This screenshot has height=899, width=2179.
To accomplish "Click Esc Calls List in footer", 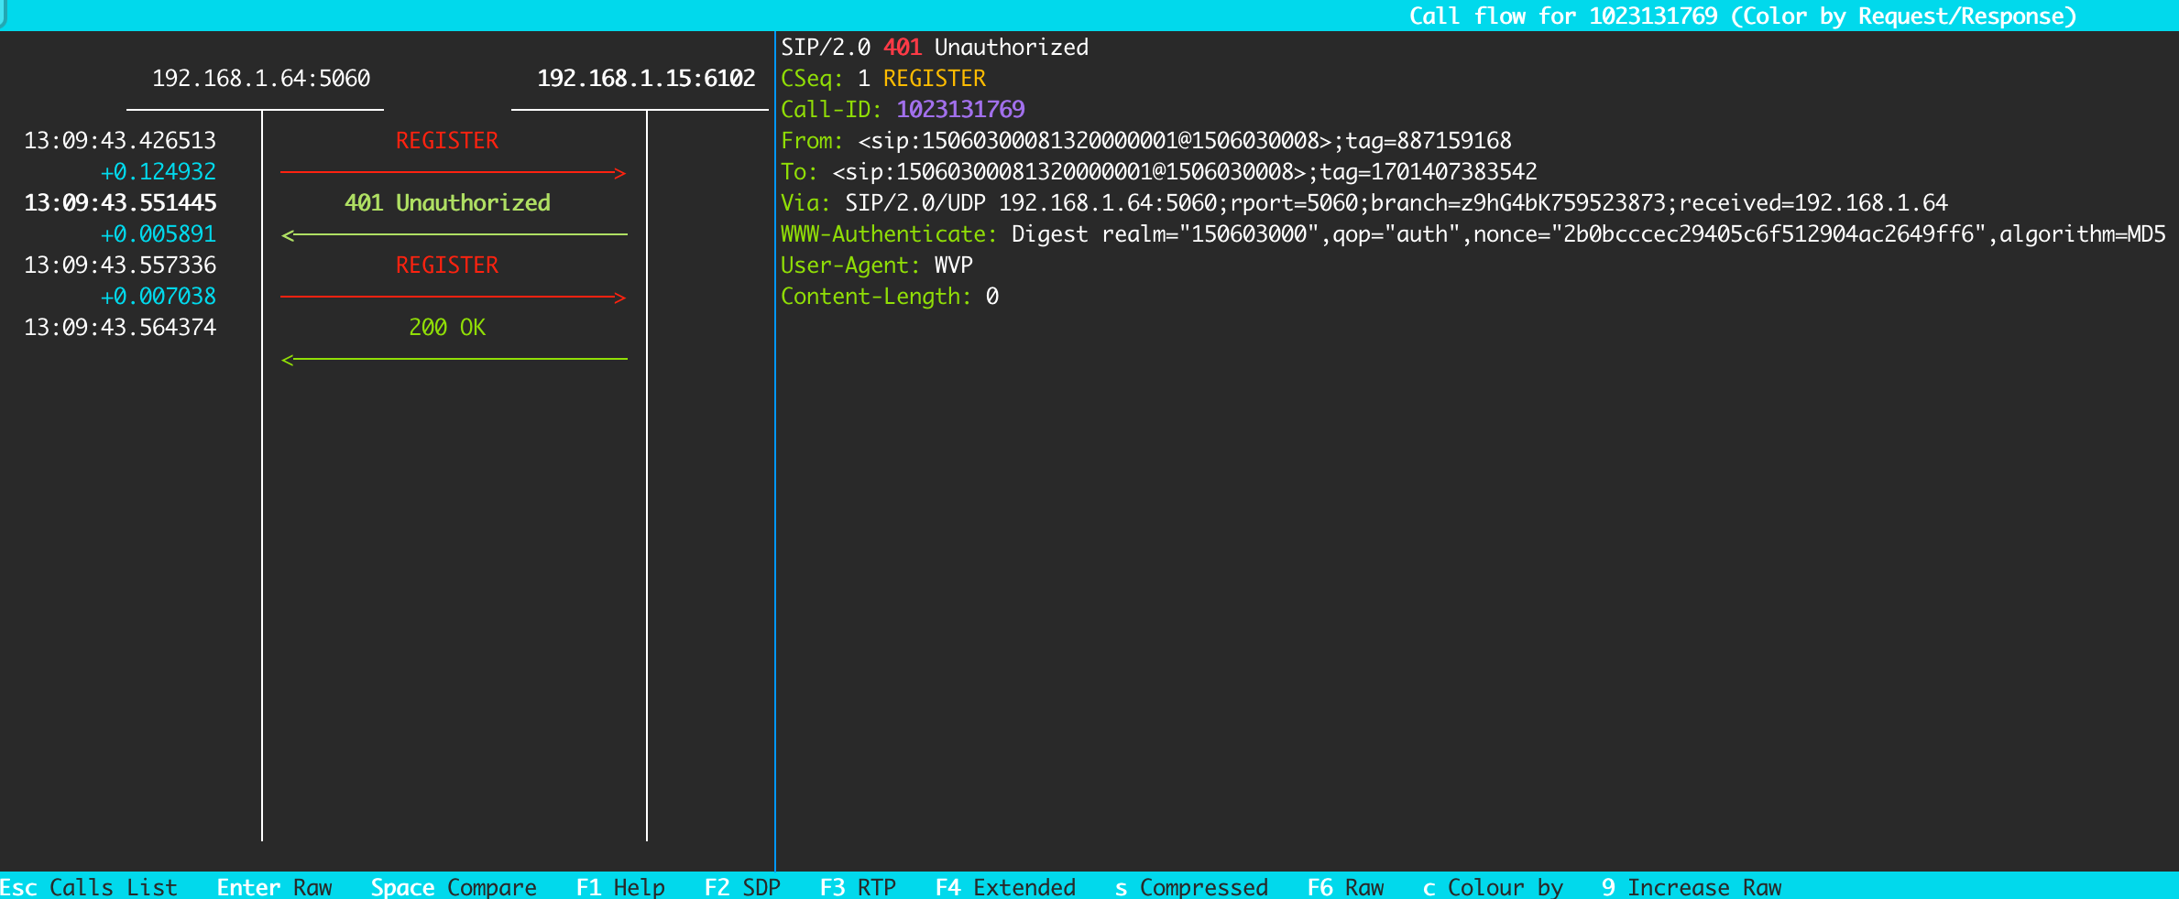I will pos(89,887).
